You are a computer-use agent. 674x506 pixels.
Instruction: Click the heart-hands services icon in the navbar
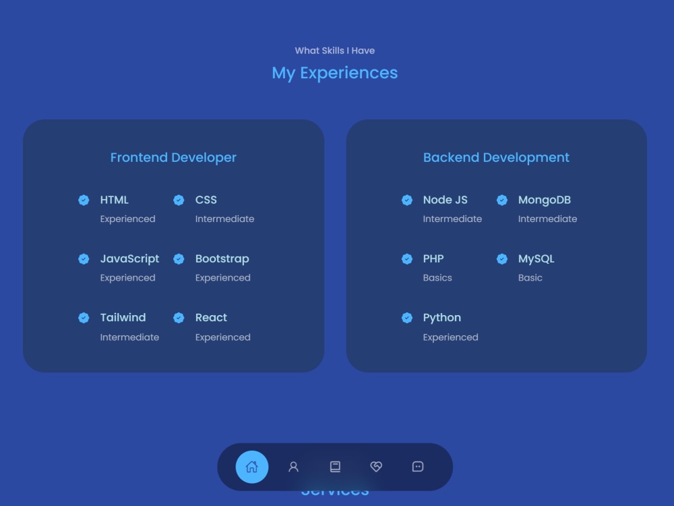[x=376, y=466]
